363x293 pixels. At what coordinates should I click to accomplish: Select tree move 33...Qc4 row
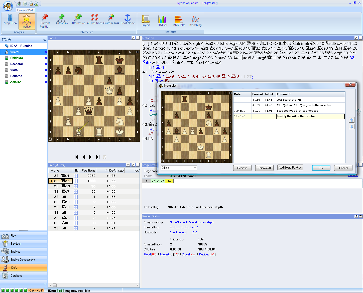[94, 176]
